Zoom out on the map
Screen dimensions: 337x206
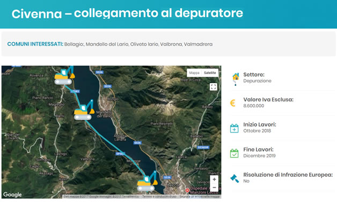(214, 188)
